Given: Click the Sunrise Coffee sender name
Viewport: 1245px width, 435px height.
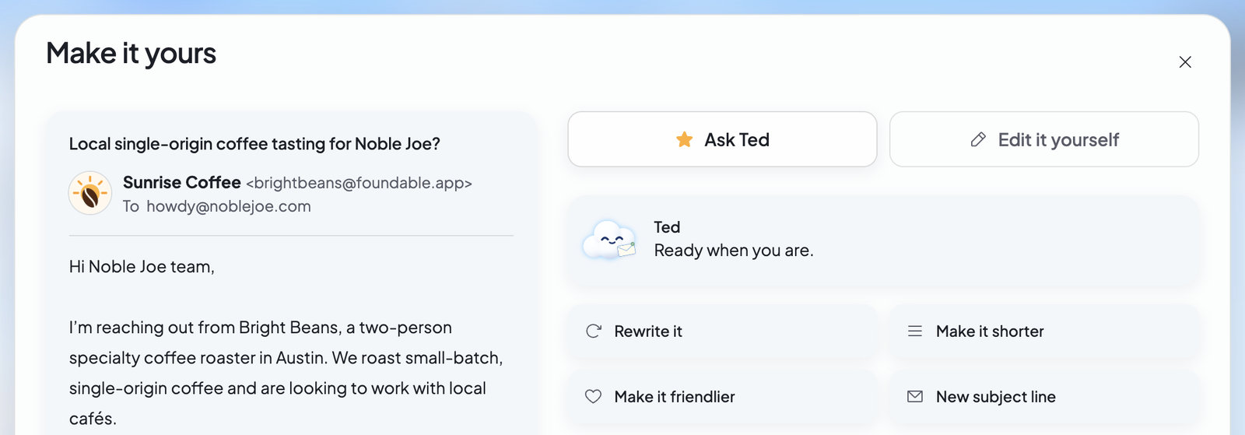Looking at the screenshot, I should pos(182,182).
